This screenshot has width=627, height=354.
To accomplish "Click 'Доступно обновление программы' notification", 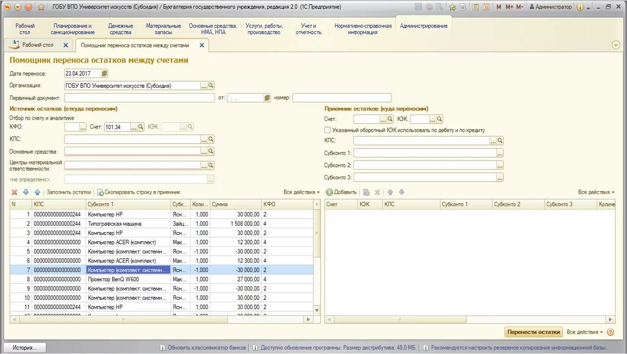I will [x=335, y=348].
